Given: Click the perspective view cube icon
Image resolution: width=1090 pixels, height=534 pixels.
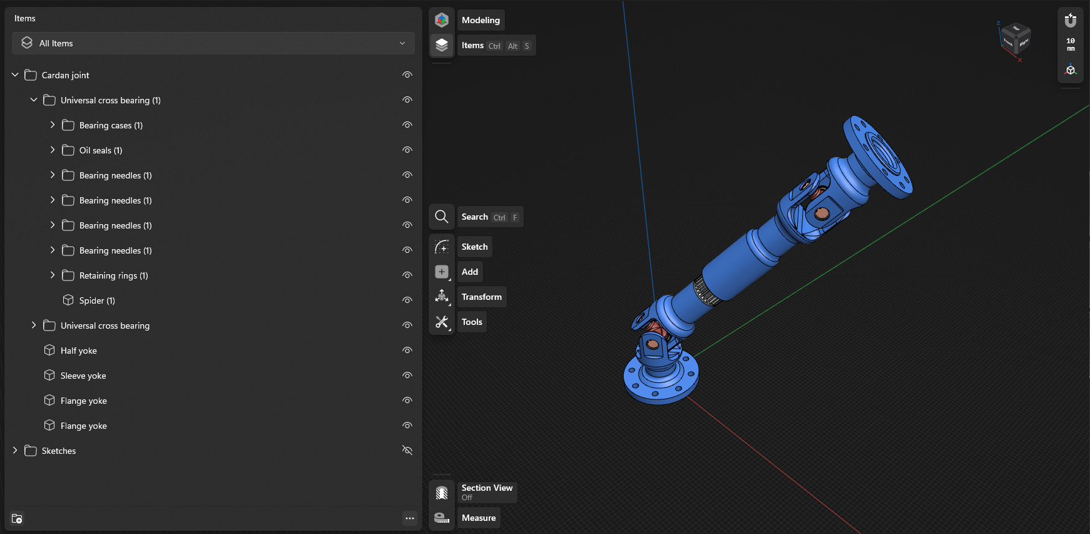Looking at the screenshot, I should 1071,69.
